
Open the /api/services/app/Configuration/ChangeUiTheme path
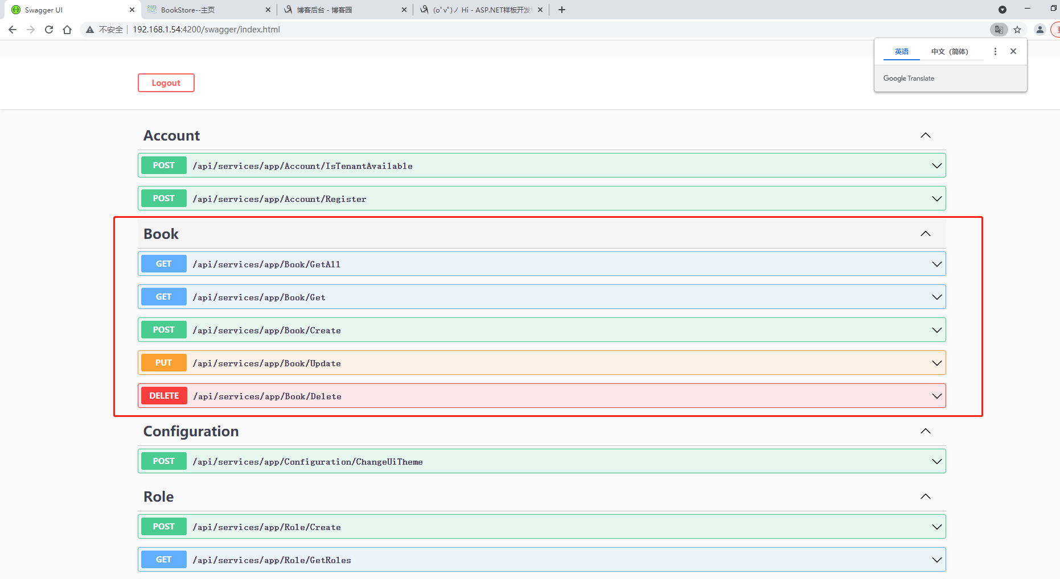(x=307, y=462)
